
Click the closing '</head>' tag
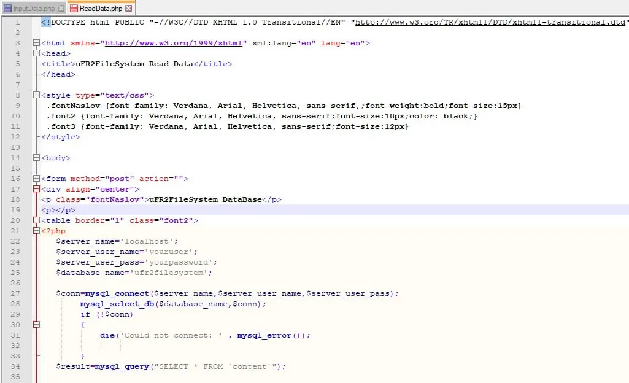click(58, 74)
